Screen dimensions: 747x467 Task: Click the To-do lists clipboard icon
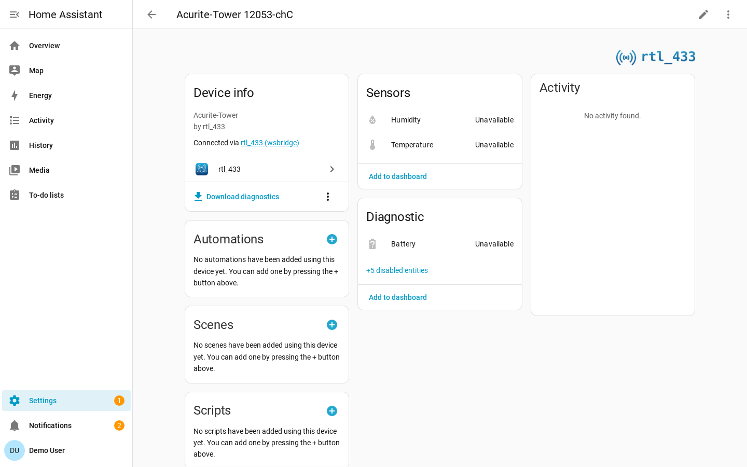[15, 195]
